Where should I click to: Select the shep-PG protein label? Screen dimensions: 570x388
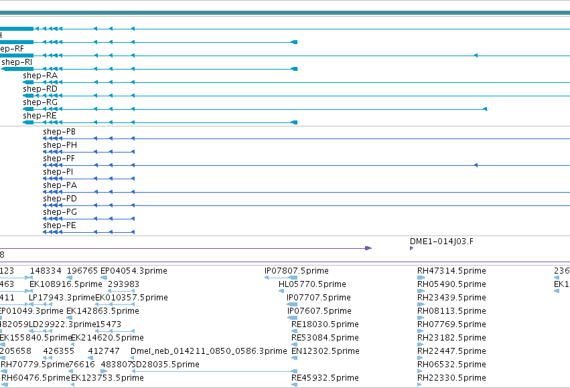point(60,212)
